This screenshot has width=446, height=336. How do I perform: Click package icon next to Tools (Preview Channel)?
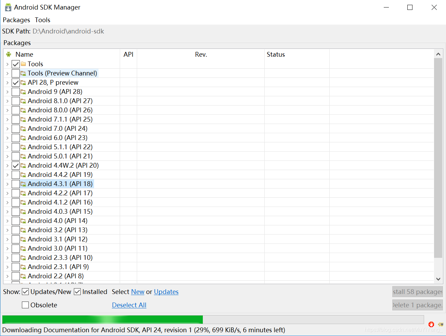point(23,73)
